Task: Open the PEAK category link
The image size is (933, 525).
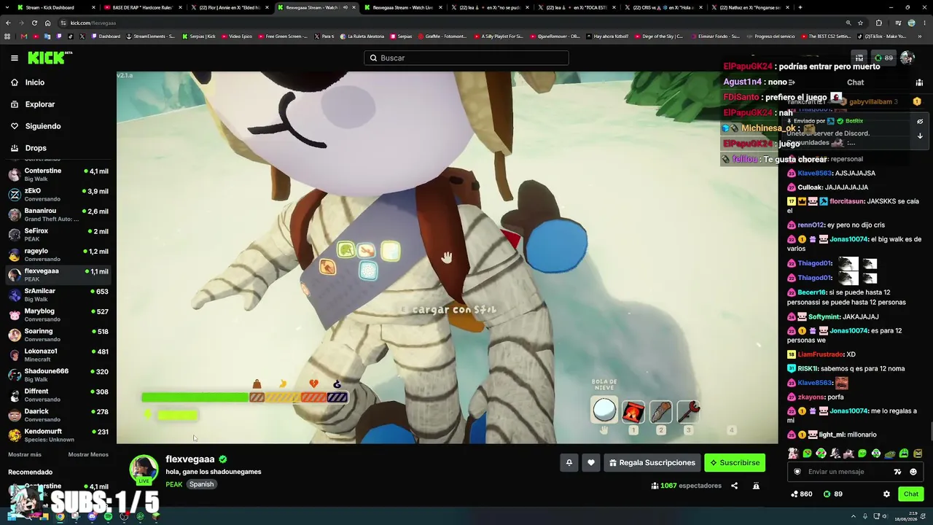Action: [x=173, y=484]
